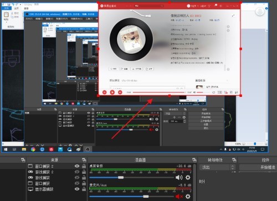Select the 显示器捕获 source row
Screen dimensions: 277x201
pyautogui.click(x=57, y=189)
